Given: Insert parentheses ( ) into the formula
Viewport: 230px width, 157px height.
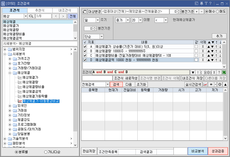Looking at the screenshot, I should point(203,72).
